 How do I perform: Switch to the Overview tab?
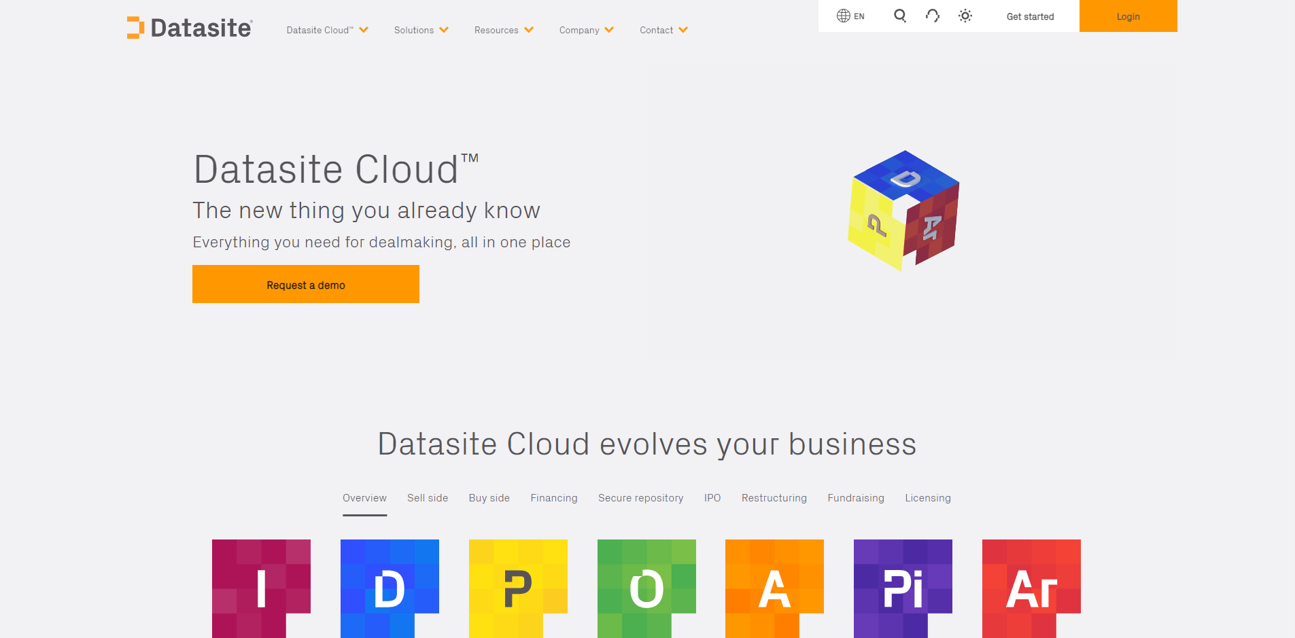364,498
